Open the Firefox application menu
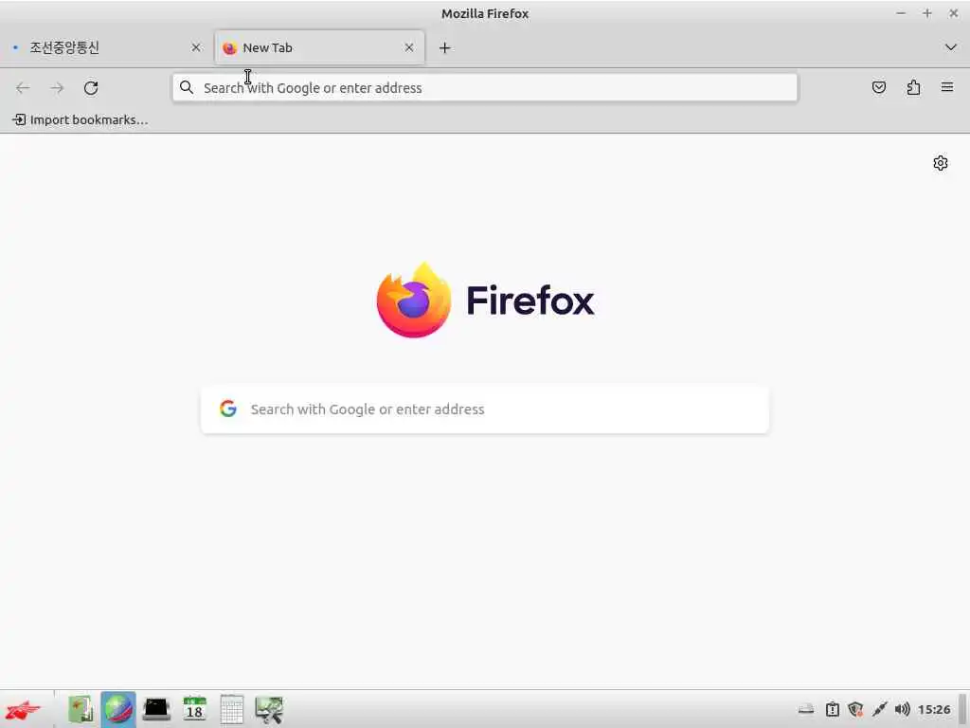The image size is (970, 728). pyautogui.click(x=947, y=88)
